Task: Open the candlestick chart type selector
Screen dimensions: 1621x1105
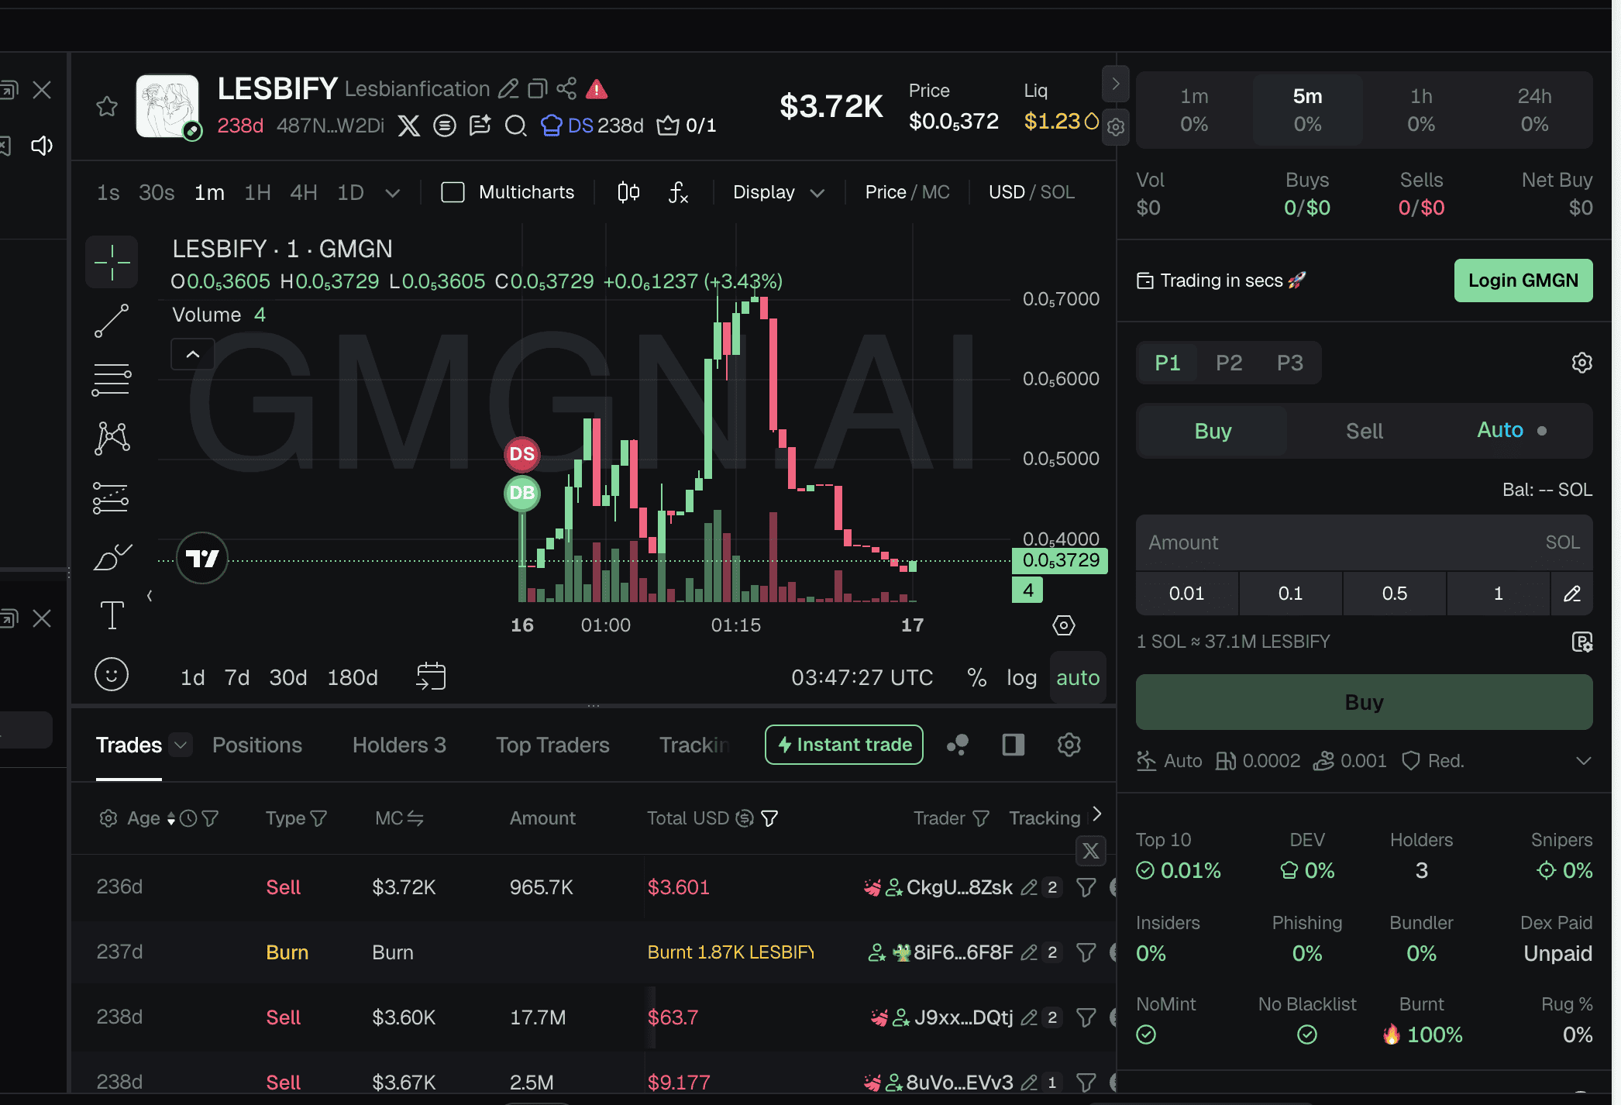Action: click(628, 192)
